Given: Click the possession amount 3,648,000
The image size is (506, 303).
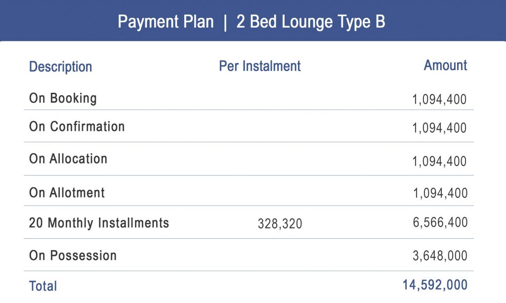Looking at the screenshot, I should tap(440, 256).
